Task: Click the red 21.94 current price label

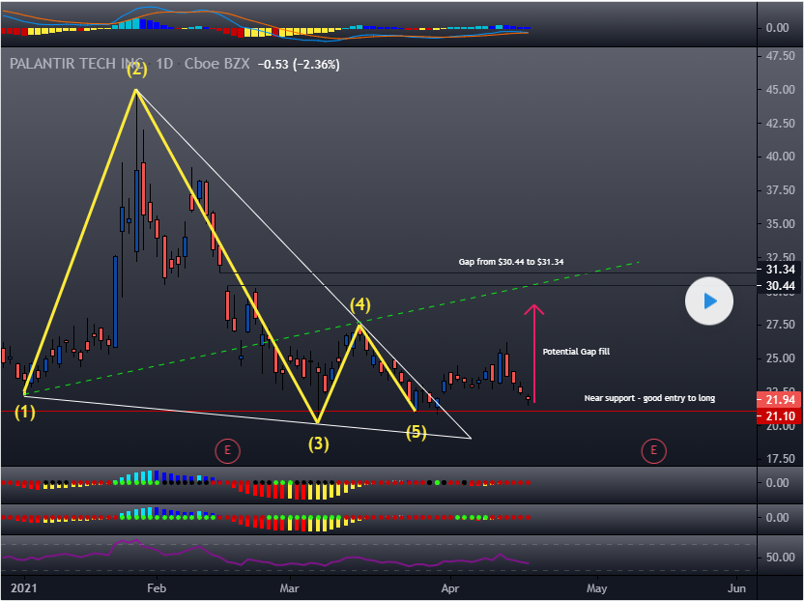Action: click(x=779, y=400)
